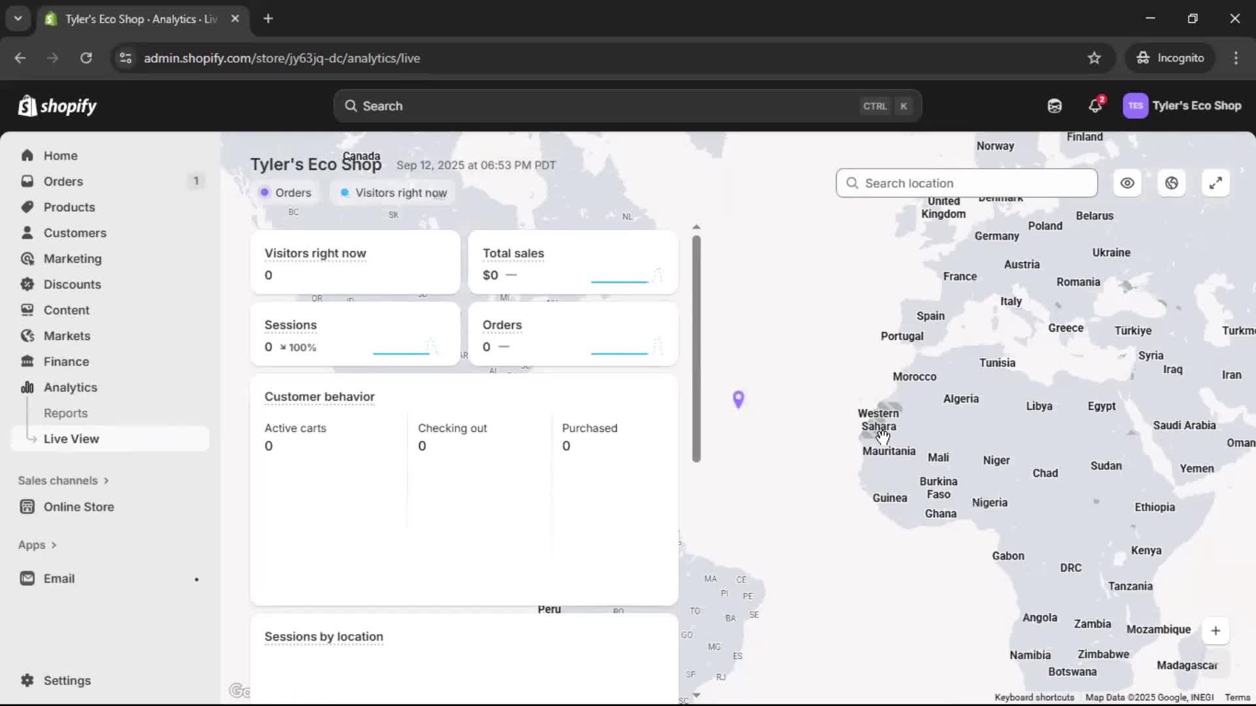
Task: Click inside the Search location field
Action: 968,183
